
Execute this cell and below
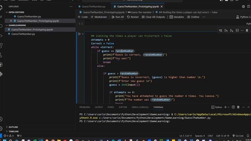(x=231, y=31)
